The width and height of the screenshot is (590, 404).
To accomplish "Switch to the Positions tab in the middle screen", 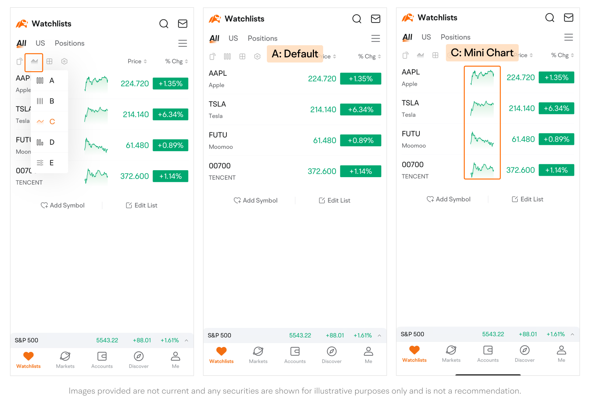I will [x=262, y=39].
